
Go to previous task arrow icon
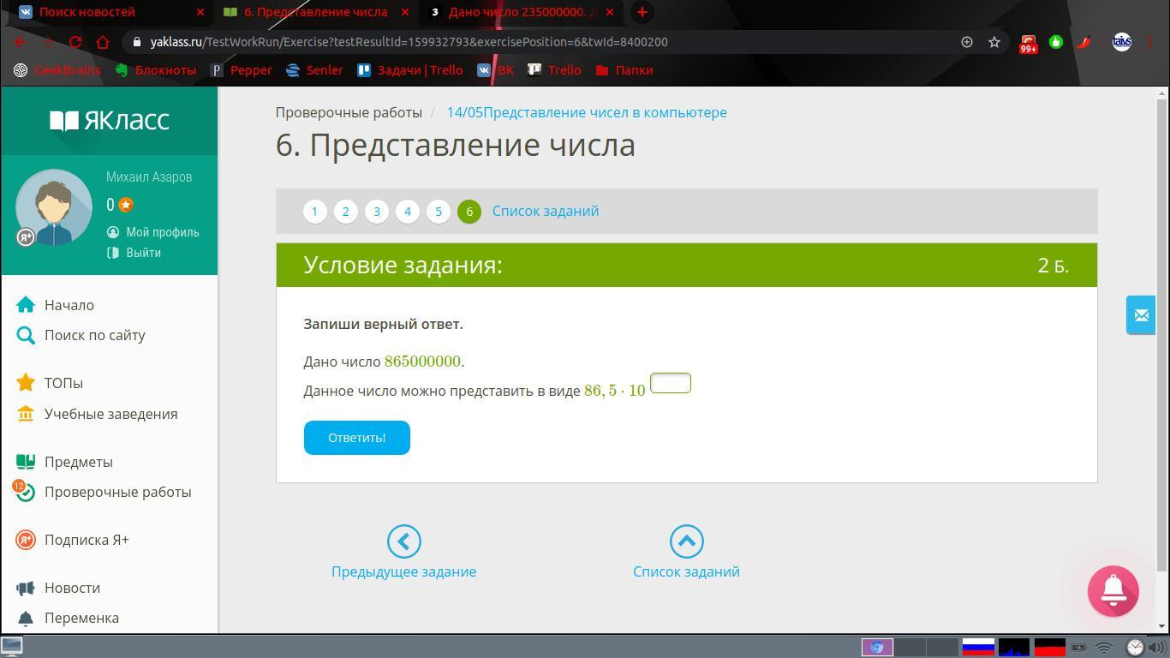click(404, 541)
